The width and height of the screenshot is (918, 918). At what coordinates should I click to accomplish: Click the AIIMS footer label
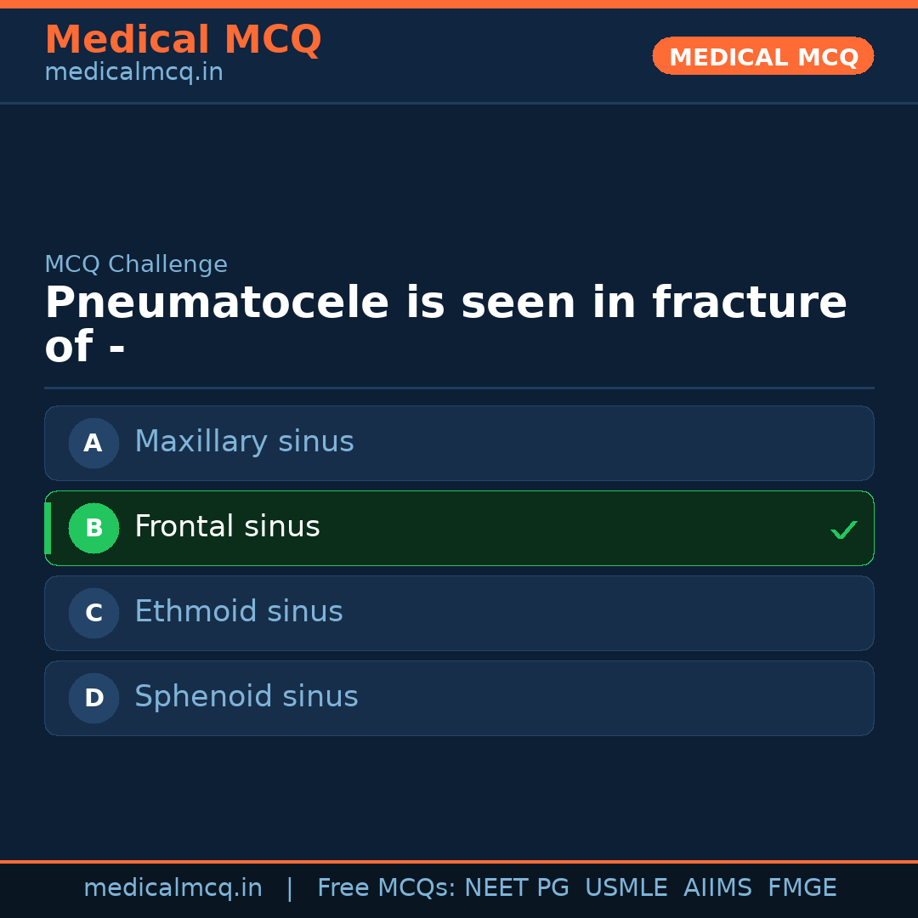click(x=717, y=888)
